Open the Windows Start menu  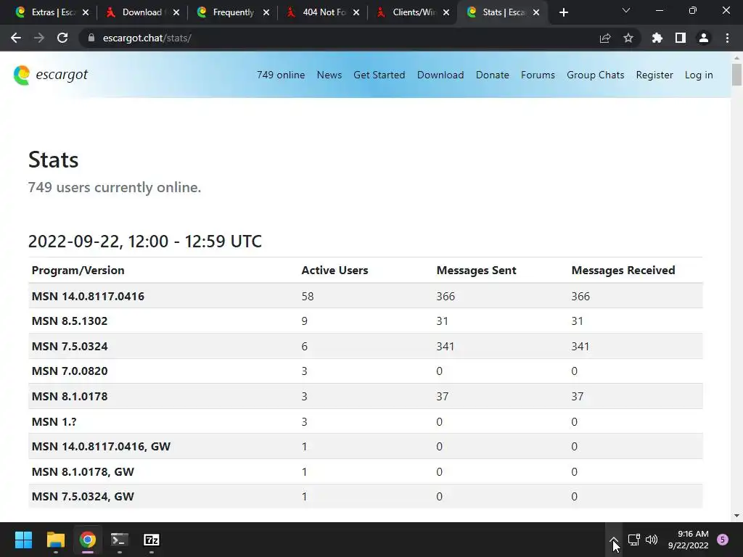(x=23, y=540)
